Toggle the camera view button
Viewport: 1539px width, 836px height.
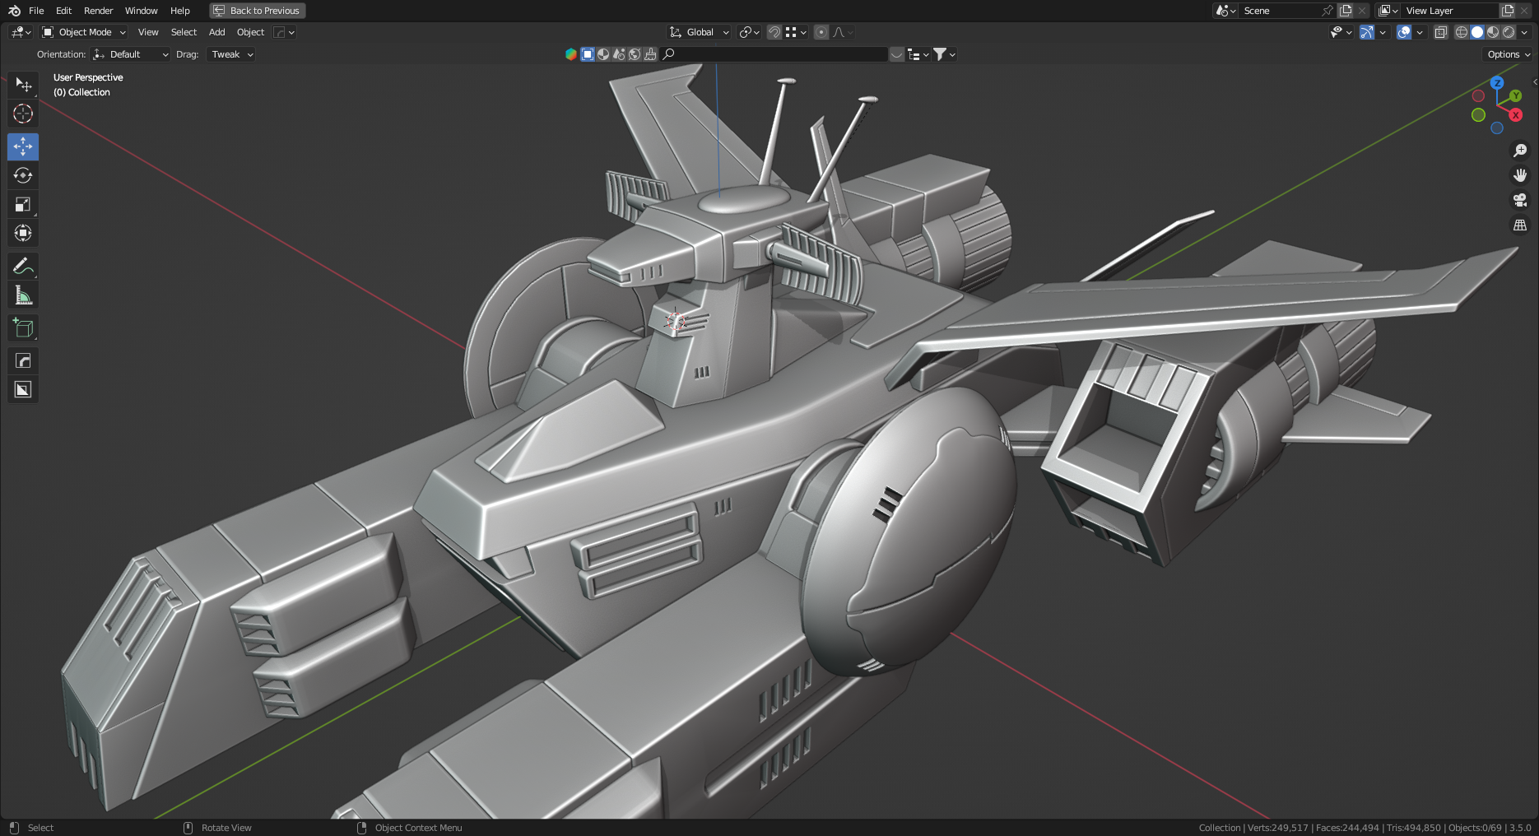pos(1520,200)
